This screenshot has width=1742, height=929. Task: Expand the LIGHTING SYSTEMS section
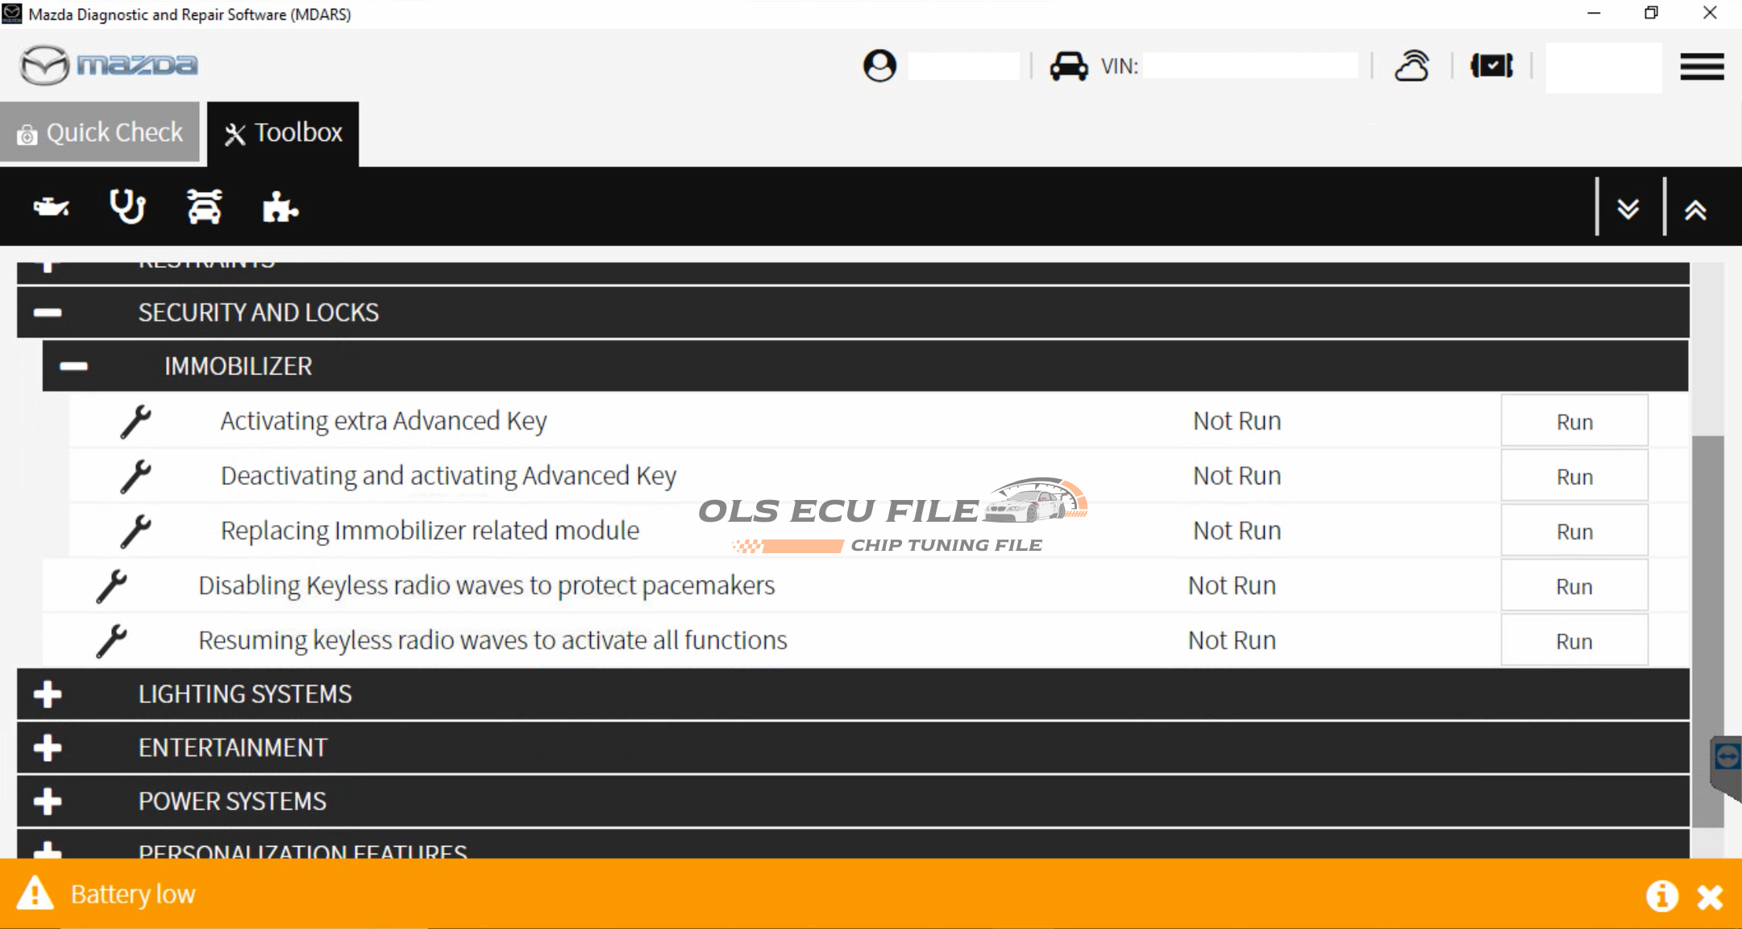[x=48, y=694]
